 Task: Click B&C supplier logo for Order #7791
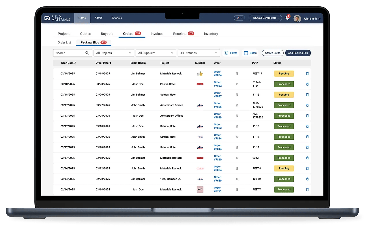point(200,190)
